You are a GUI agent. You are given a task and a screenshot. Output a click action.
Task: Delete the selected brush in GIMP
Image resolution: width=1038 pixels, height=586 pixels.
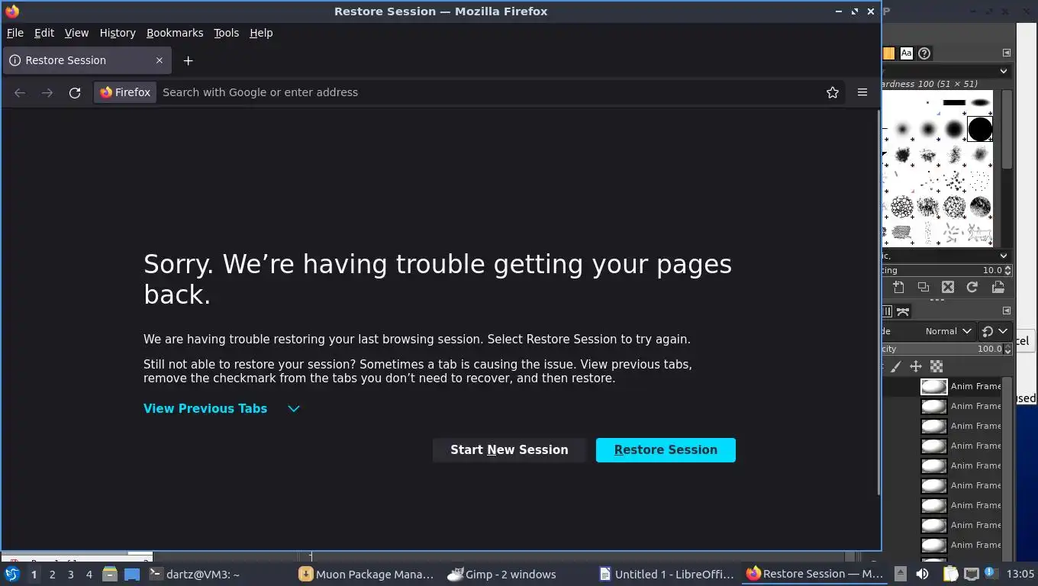pos(948,288)
